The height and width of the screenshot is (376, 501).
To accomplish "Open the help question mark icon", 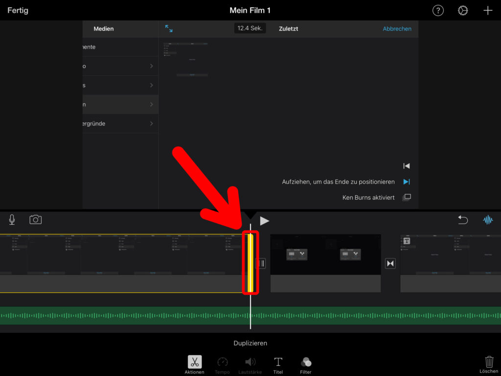I will [438, 10].
